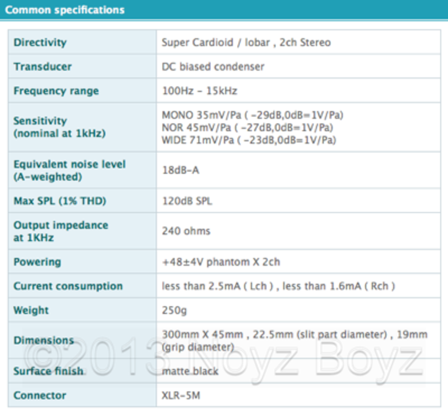Select the Sensitivity row label
Image resolution: width=448 pixels, height=415 pixels.
tap(59, 127)
